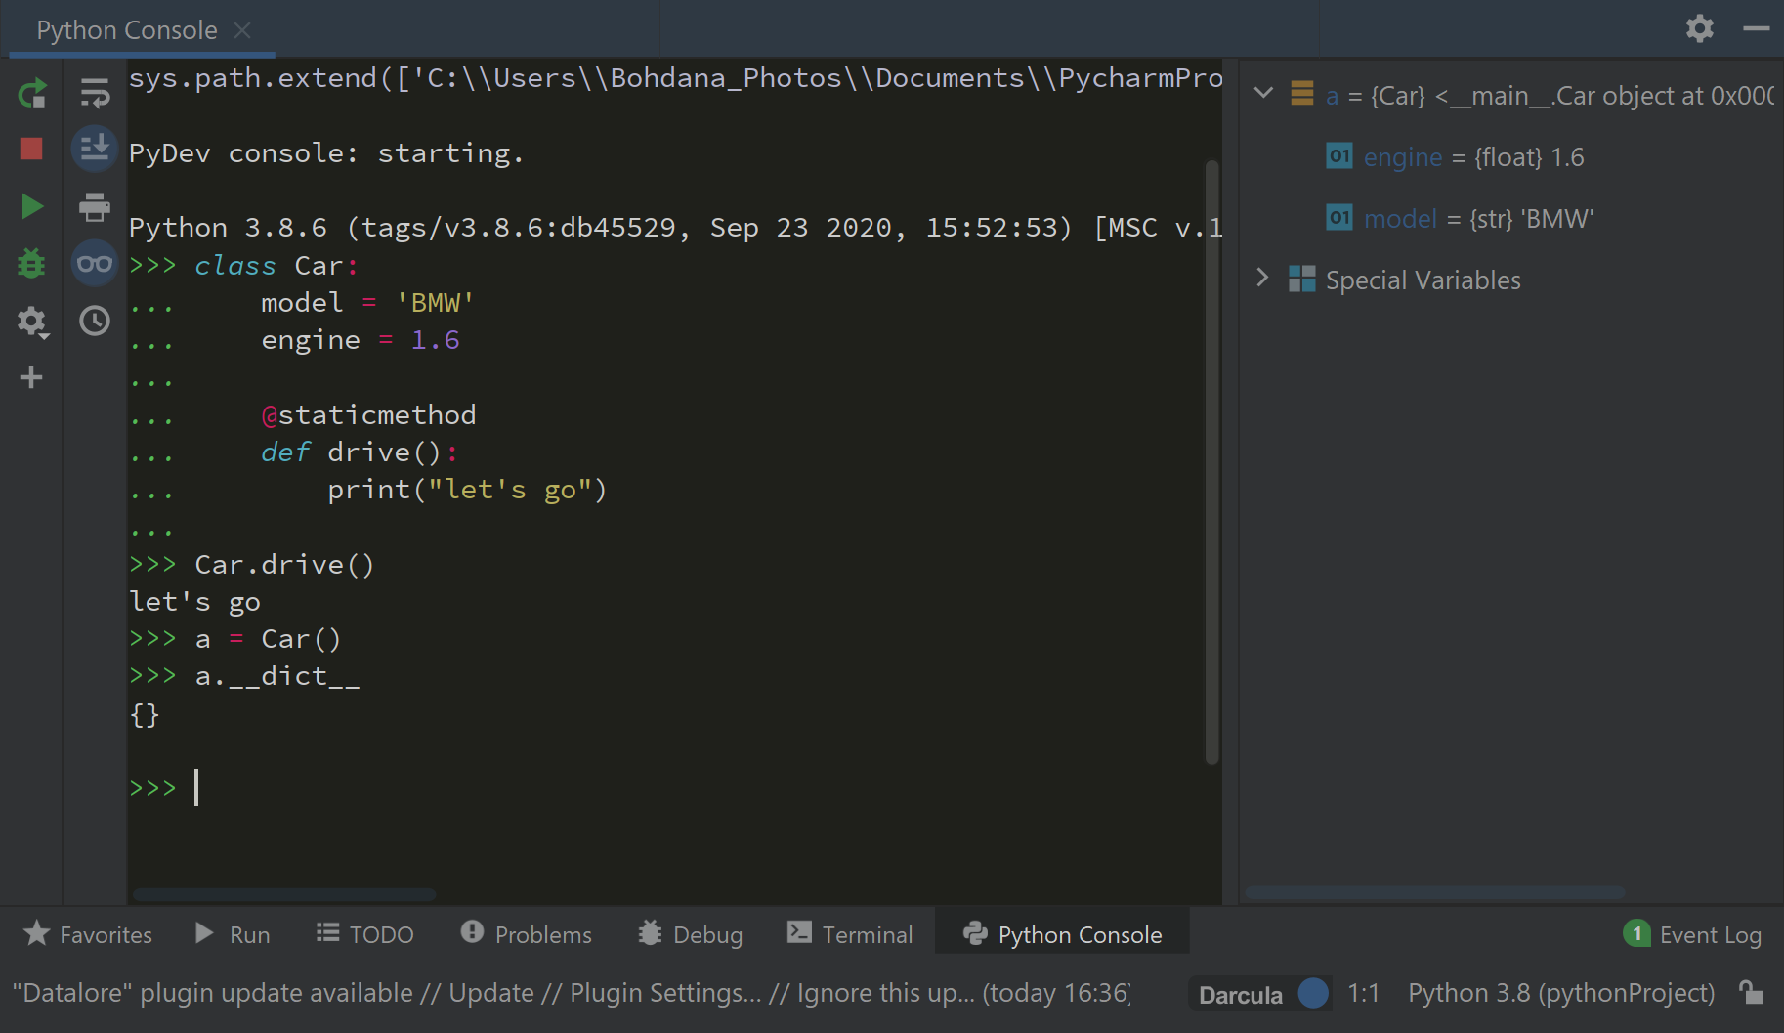Click engine variable type icon
Image resolution: width=1784 pixels, height=1033 pixels.
pyautogui.click(x=1339, y=156)
